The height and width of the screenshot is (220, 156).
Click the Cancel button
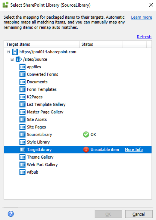click(x=139, y=214)
